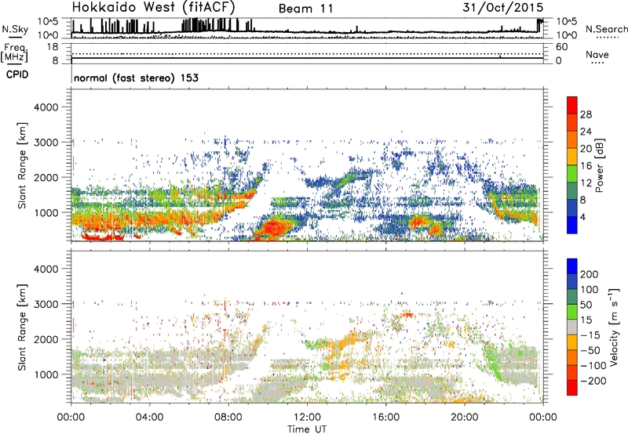Click the 'Power [dB]' colorbar label
The height and width of the screenshot is (434, 628).
coord(600,165)
